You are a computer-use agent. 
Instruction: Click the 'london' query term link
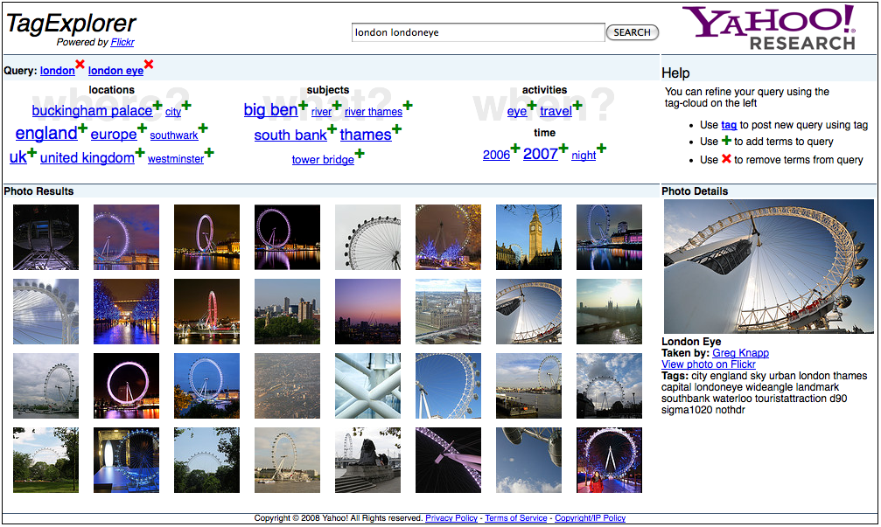click(58, 71)
